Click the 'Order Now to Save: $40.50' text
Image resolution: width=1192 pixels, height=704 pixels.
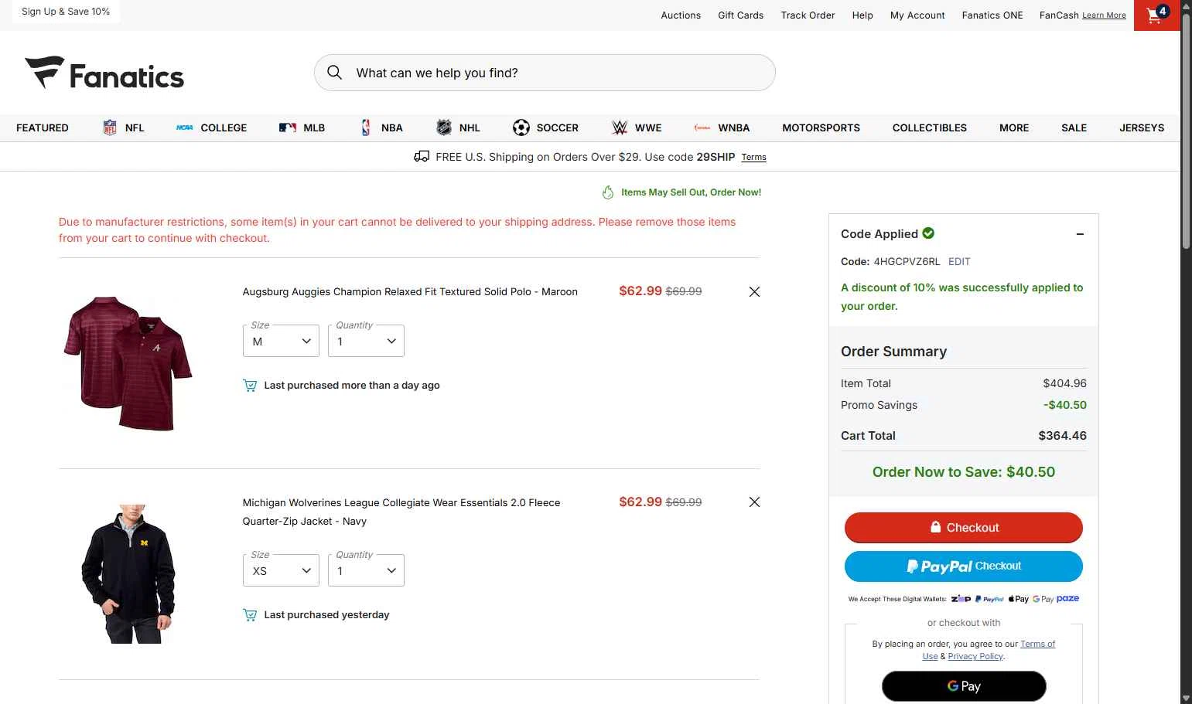click(x=964, y=472)
